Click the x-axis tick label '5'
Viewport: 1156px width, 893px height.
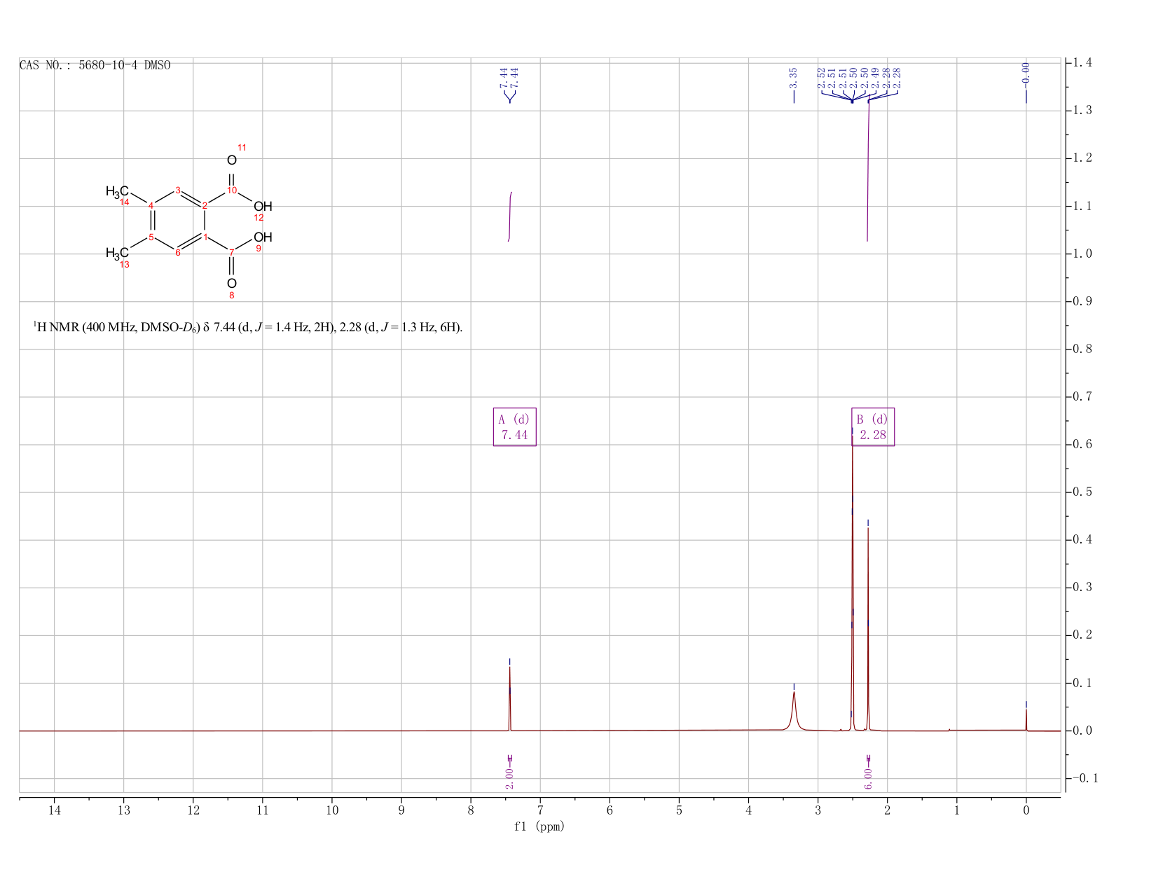point(679,810)
